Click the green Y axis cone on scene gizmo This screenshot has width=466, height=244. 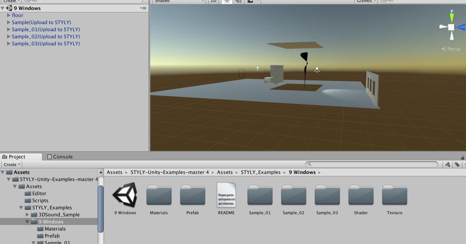(x=452, y=18)
